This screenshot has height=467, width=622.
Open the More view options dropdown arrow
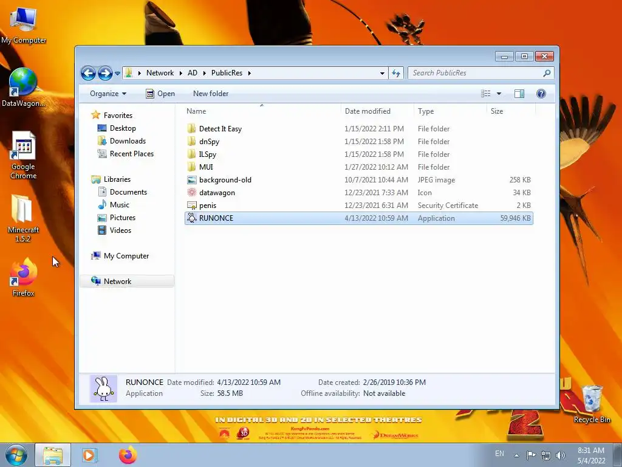499,94
